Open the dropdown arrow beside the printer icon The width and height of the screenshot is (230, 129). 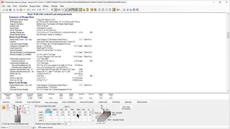tap(36, 128)
